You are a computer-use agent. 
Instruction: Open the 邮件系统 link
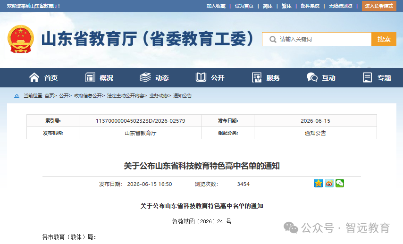point(310,6)
